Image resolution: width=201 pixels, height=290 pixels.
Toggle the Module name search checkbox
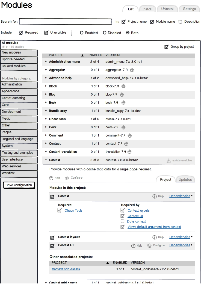point(152,22)
